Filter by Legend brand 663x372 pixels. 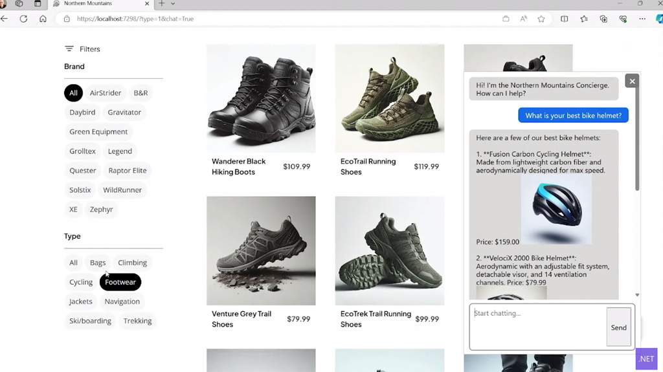120,151
